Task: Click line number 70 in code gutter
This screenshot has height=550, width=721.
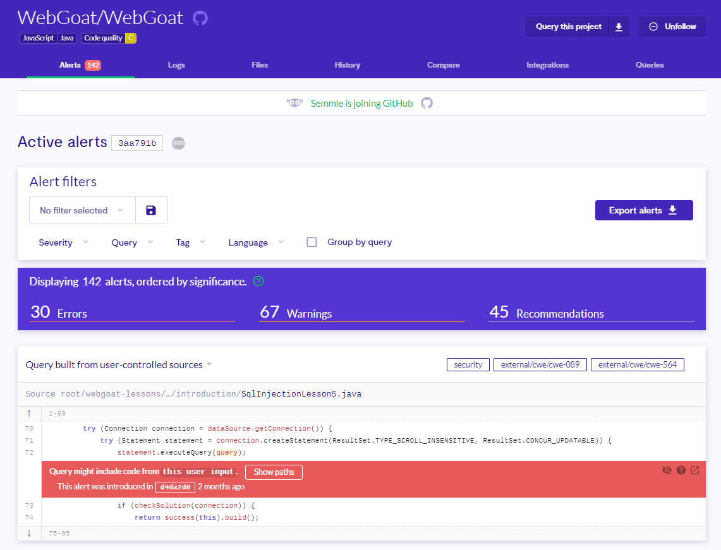Action: tap(30, 429)
